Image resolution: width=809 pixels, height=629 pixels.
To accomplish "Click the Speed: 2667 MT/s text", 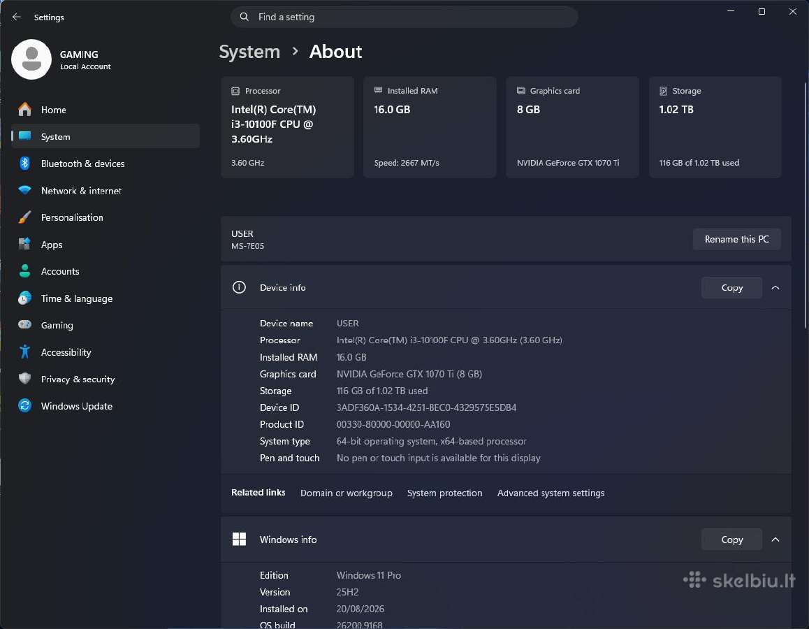I will point(407,163).
